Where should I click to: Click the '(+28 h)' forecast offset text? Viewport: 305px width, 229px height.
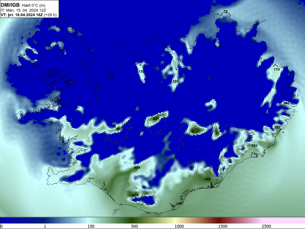(50, 15)
